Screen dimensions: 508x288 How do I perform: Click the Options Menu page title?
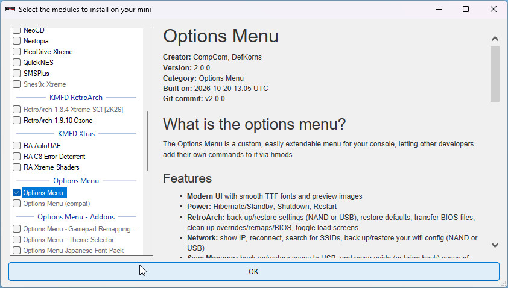coord(221,36)
